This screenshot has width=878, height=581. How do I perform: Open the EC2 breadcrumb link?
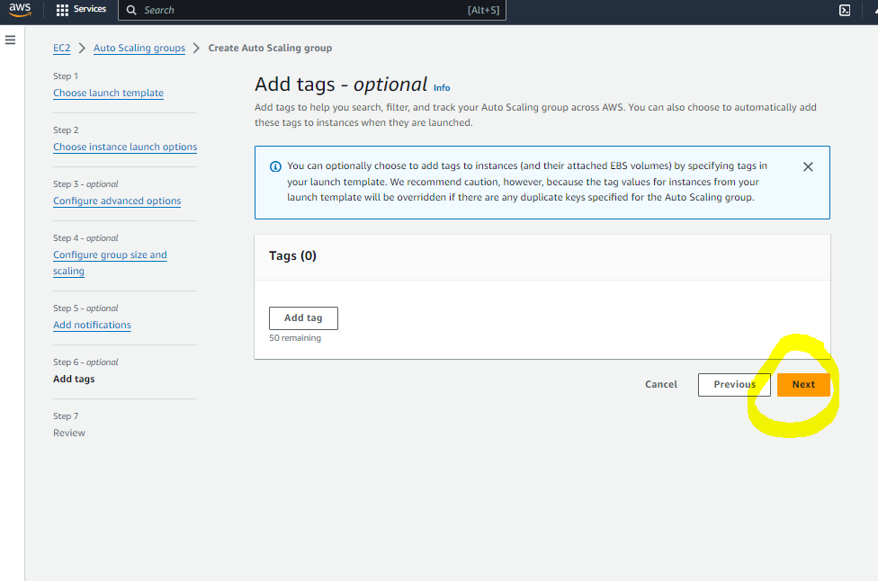(61, 49)
